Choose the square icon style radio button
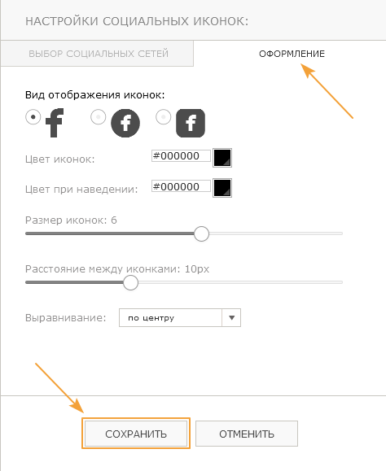The width and height of the screenshot is (386, 471). pos(164,117)
